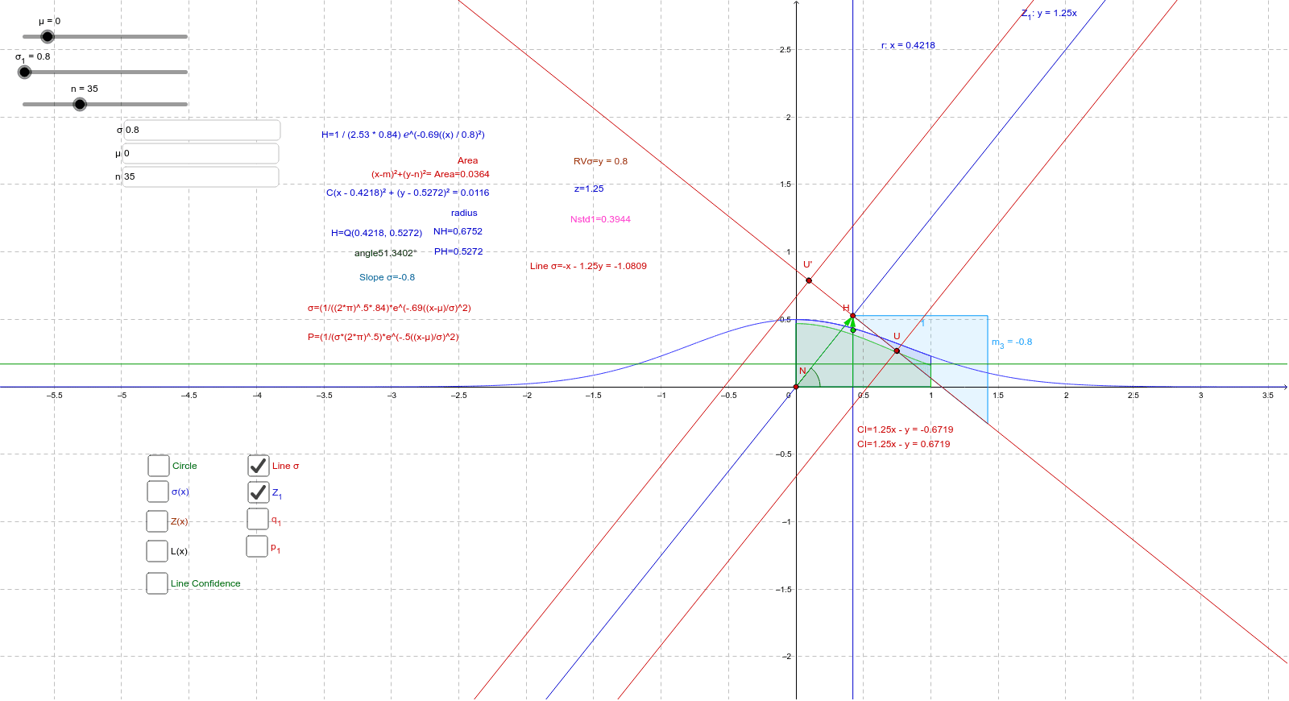Click the 'Z₁: y = 1.25x' label
The width and height of the screenshot is (1289, 701).
(1049, 14)
